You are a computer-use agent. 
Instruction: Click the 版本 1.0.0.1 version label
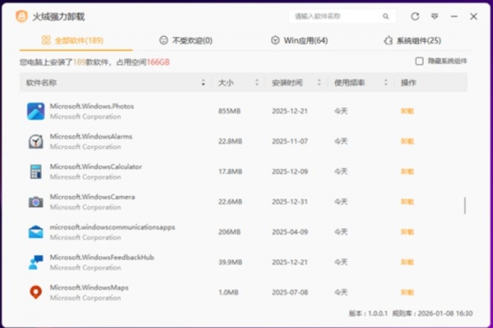pos(368,313)
